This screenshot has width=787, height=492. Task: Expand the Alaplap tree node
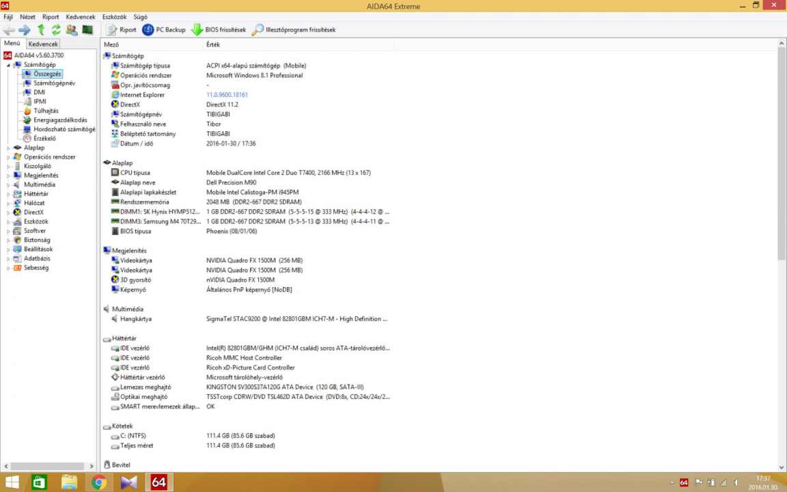pos(8,148)
